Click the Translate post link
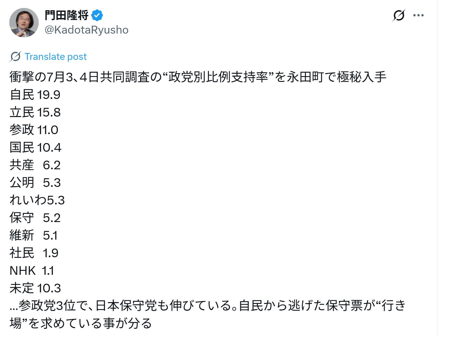Viewport: 456px width, 337px height. pos(55,56)
